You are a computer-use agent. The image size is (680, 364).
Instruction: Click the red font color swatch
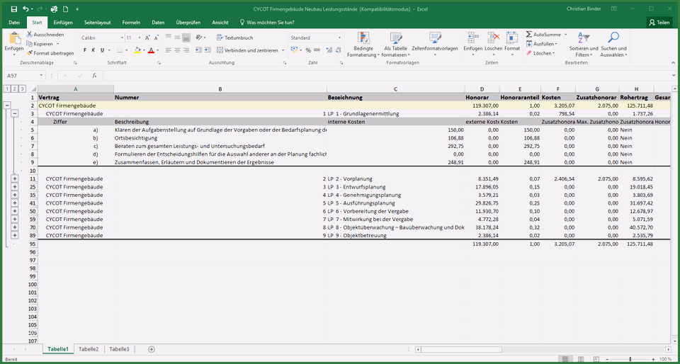(x=151, y=50)
